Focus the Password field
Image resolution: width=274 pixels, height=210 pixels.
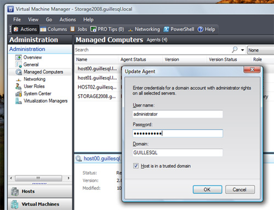coord(178,133)
